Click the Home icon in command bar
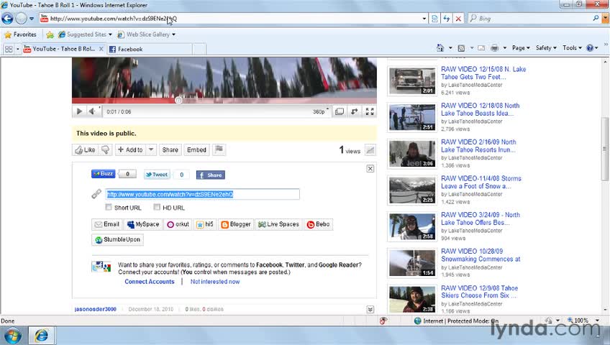Image resolution: width=610 pixels, height=345 pixels. (440, 47)
